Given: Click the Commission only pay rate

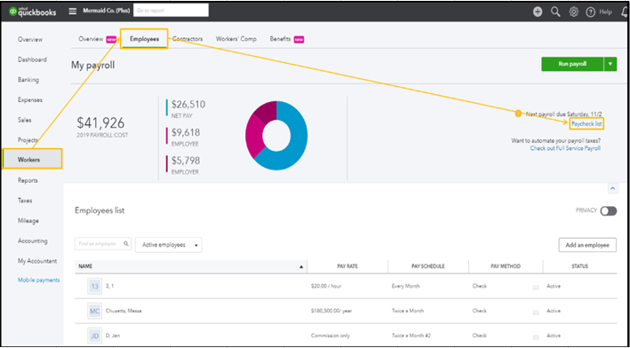Looking at the screenshot, I should (331, 336).
